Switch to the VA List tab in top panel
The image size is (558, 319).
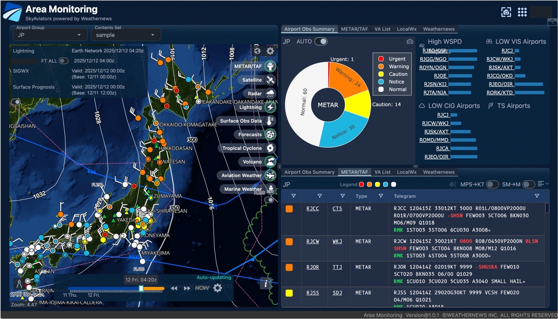tap(382, 29)
